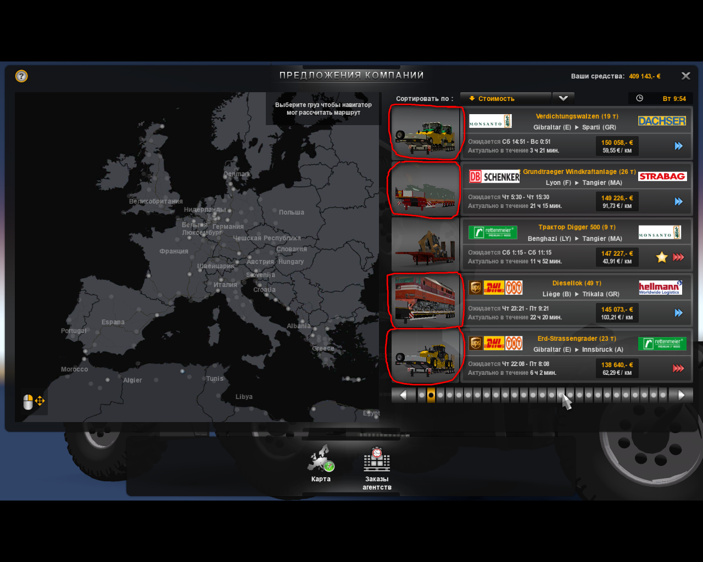
Task: Click route Liège (B) to Trikala (GR)
Action: [x=581, y=294]
